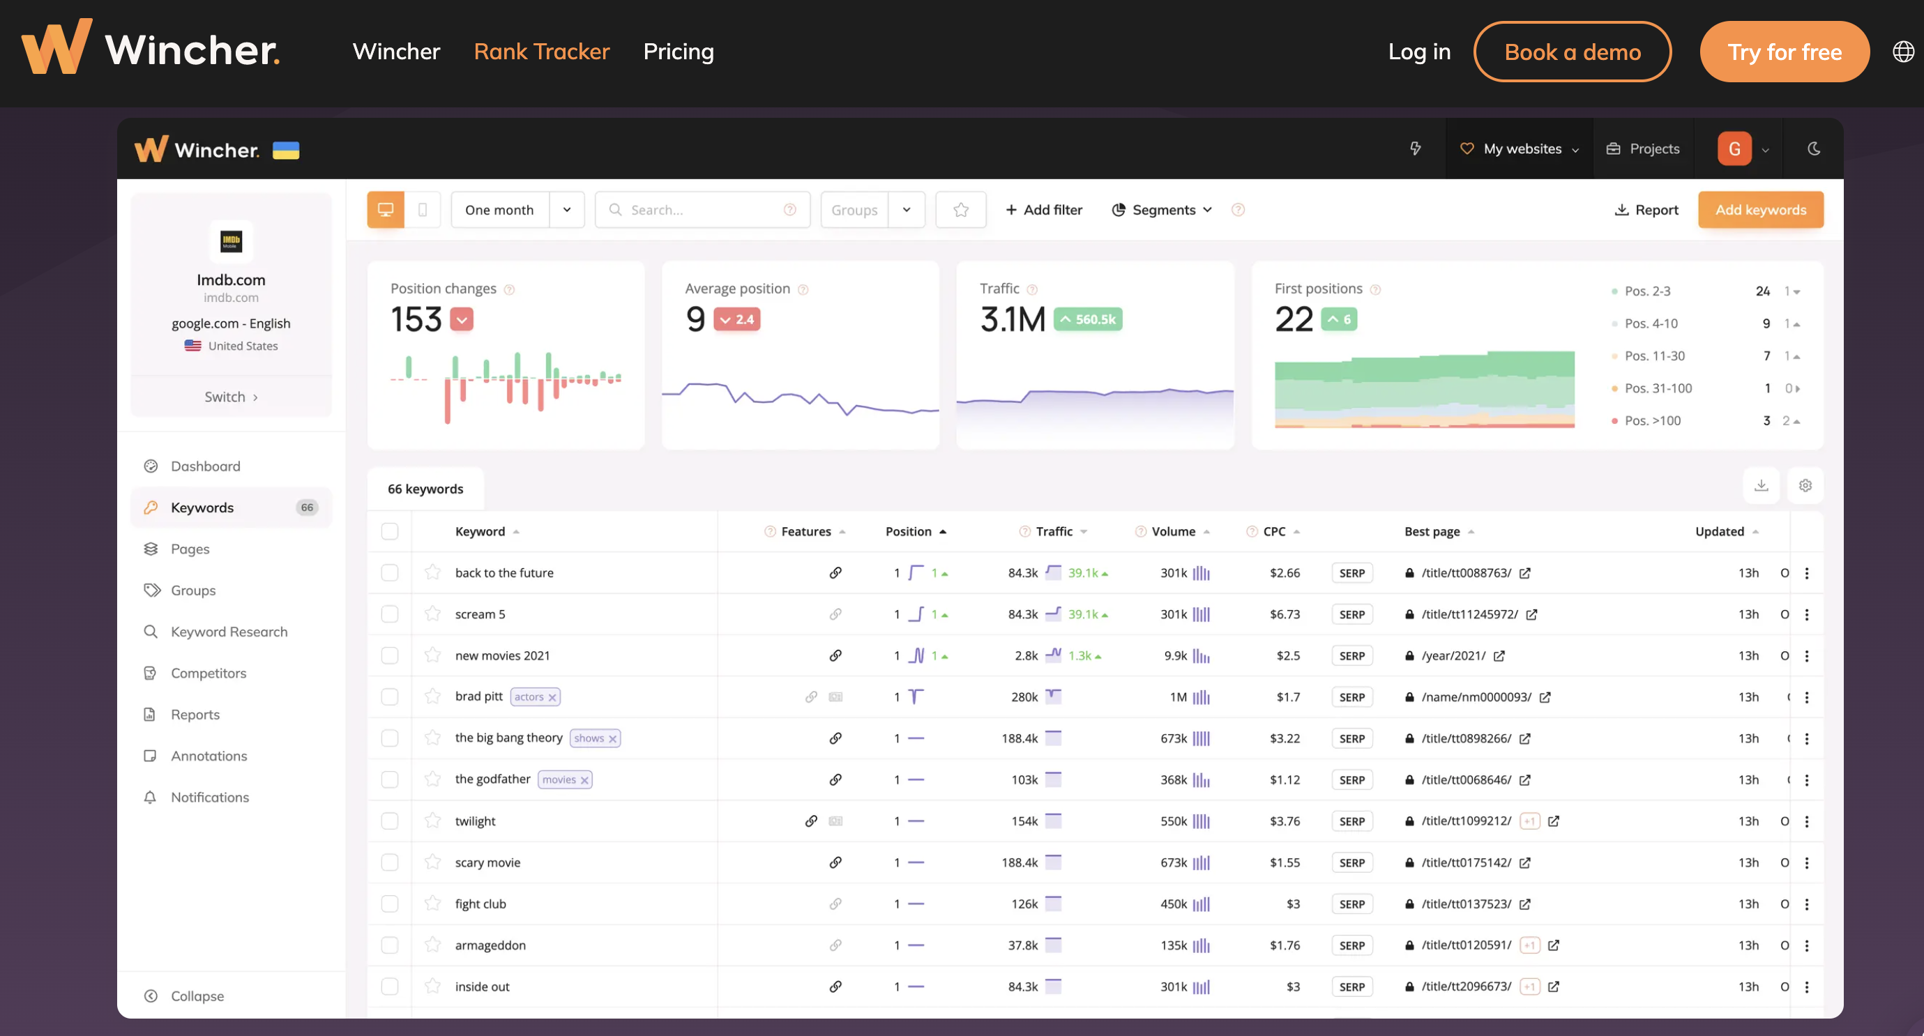Click help icon beside Average position

803,290
